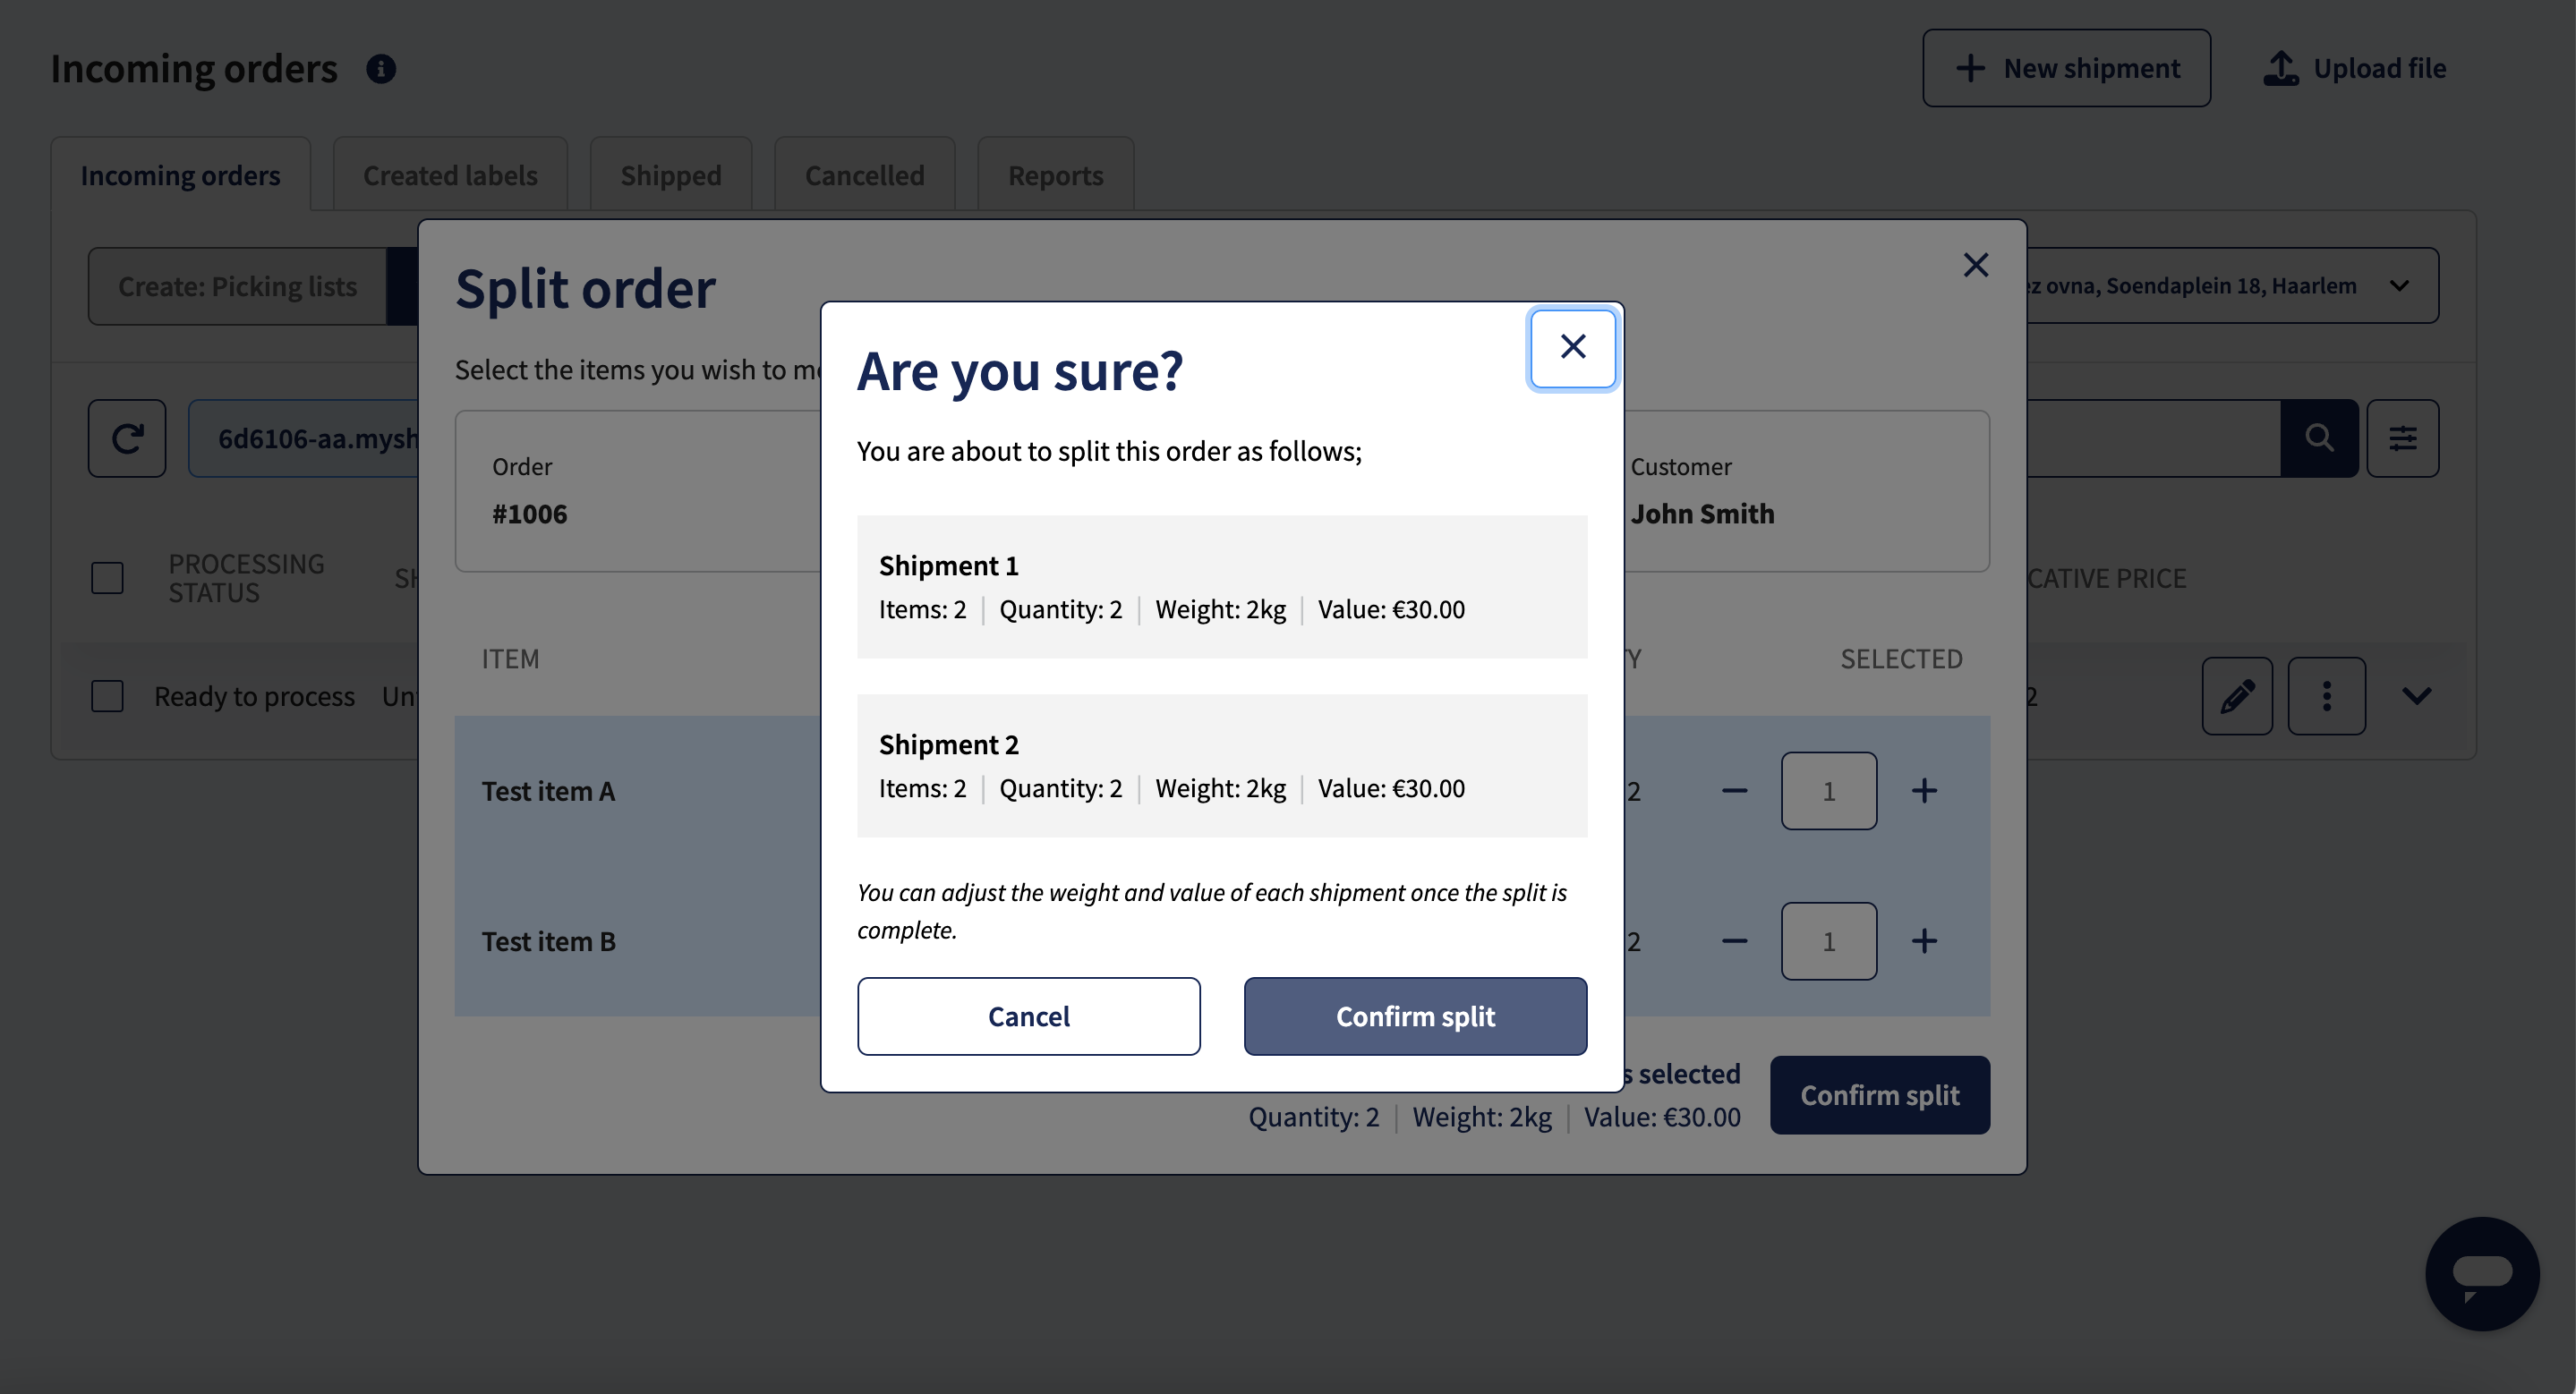Click the search magnifier icon
The image size is (2576, 1394).
(2319, 438)
